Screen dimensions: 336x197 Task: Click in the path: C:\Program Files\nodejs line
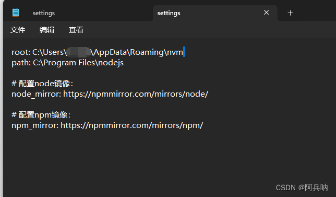[67, 63]
